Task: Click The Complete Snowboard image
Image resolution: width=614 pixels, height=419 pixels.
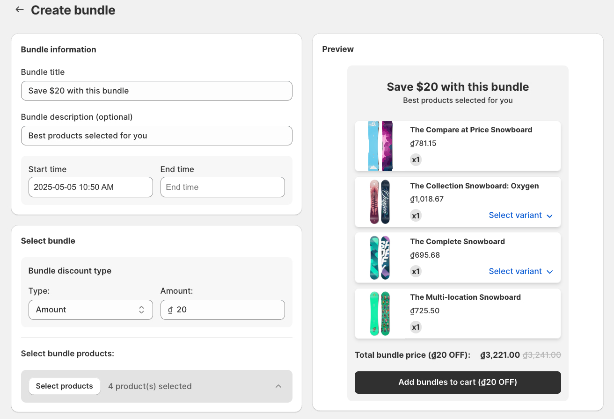Action: click(380, 258)
